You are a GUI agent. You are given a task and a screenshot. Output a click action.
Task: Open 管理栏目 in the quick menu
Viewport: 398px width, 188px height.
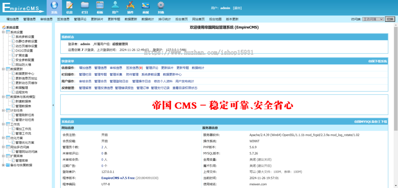pyautogui.click(x=85, y=74)
